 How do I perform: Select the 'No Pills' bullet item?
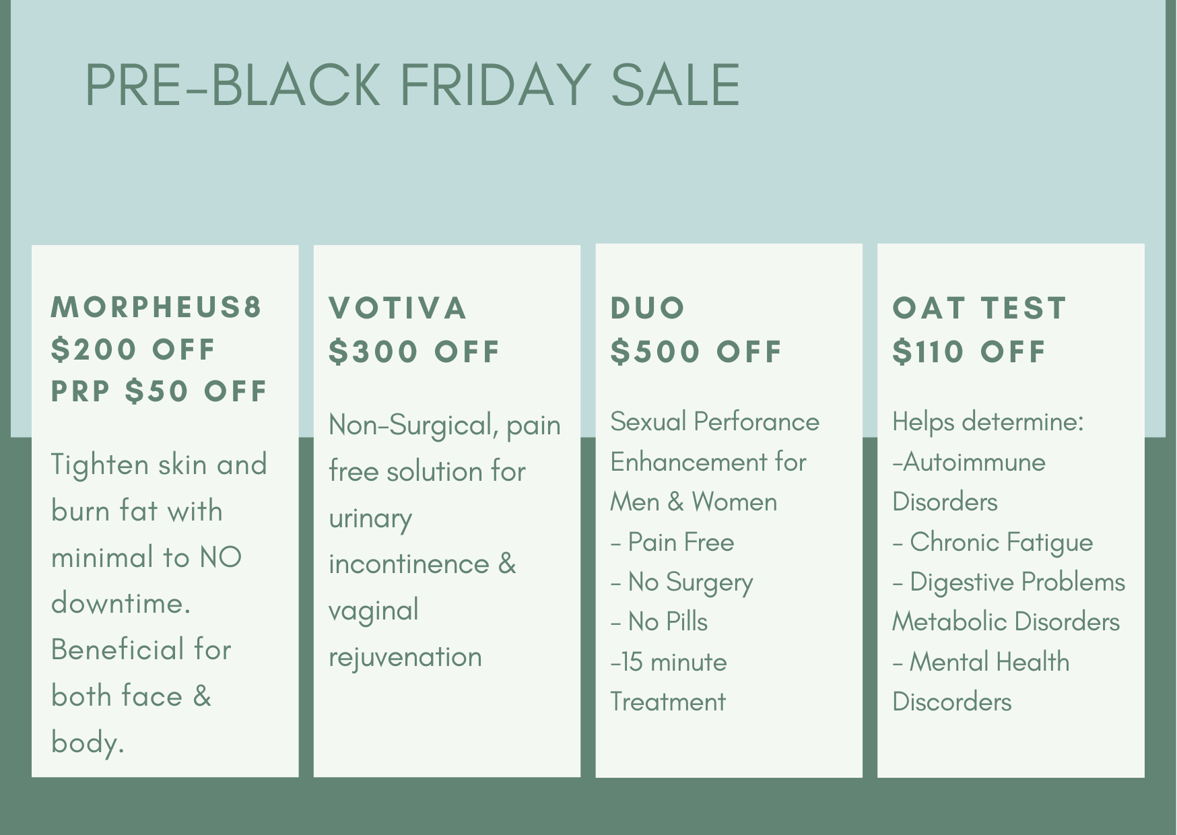pyautogui.click(x=659, y=622)
